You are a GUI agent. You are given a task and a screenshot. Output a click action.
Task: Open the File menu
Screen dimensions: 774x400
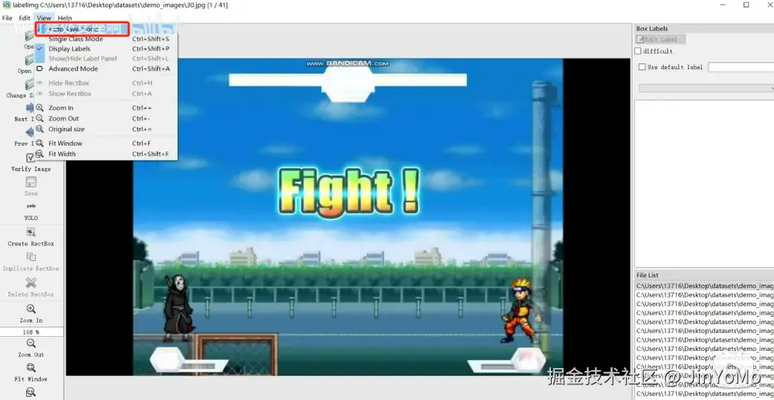(x=7, y=18)
